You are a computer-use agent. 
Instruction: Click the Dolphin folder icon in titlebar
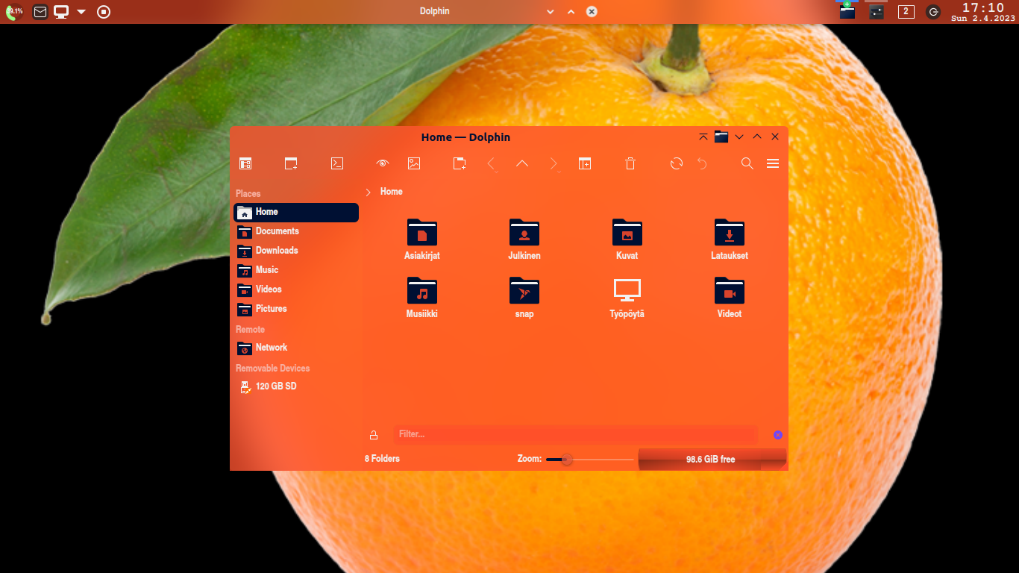pyautogui.click(x=721, y=137)
